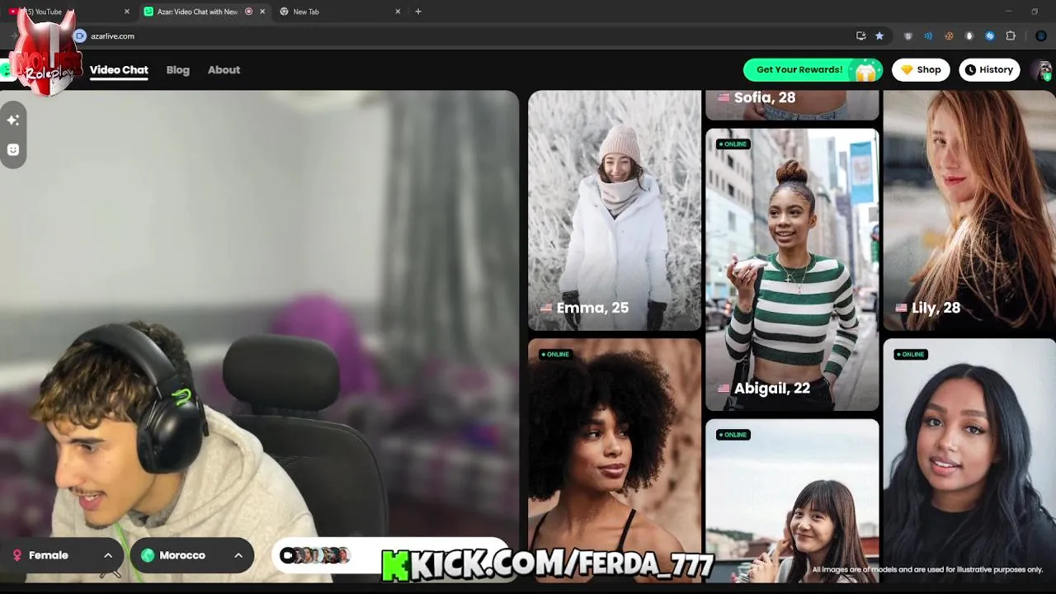This screenshot has width=1056, height=594.
Task: Open a new browser tab with plus
Action: (418, 12)
